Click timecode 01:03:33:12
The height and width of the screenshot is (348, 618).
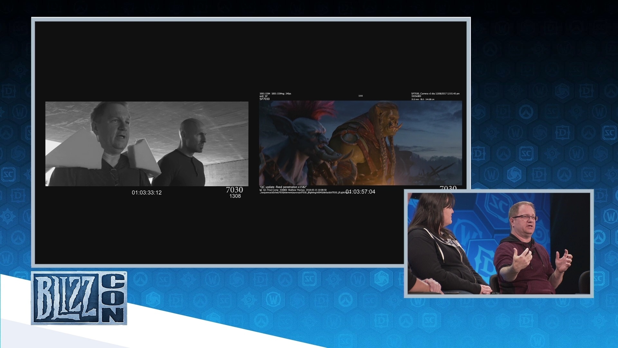(x=147, y=193)
